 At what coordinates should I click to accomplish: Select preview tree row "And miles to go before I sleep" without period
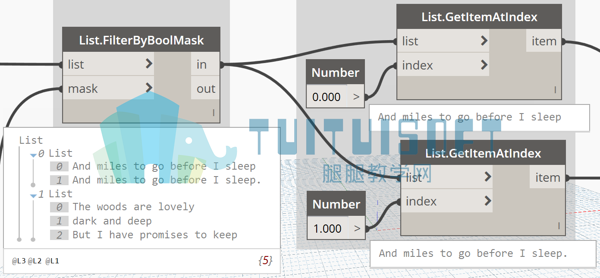164,166
